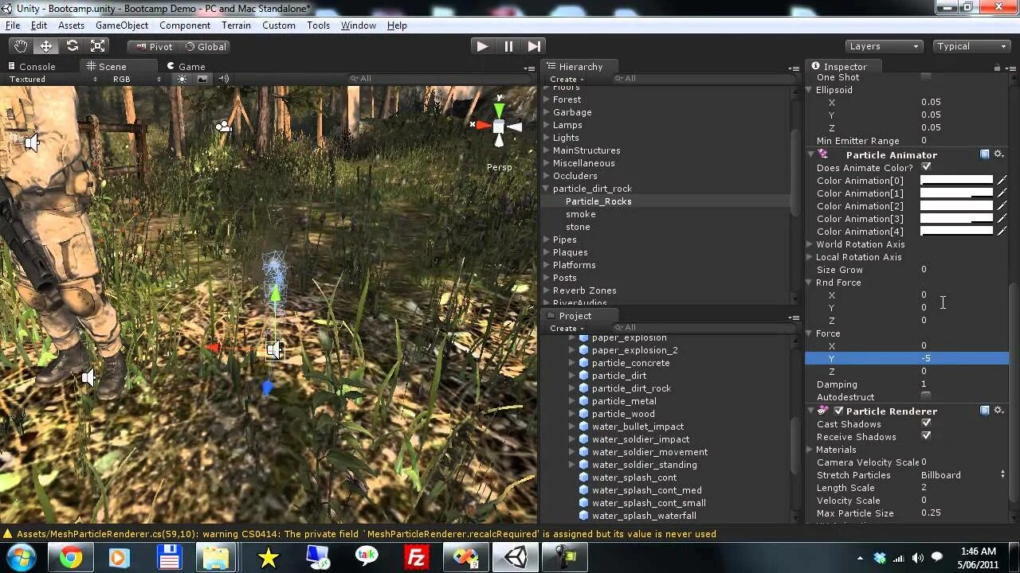Open Windows Start menu
The height and width of the screenshot is (573, 1020).
point(22,558)
